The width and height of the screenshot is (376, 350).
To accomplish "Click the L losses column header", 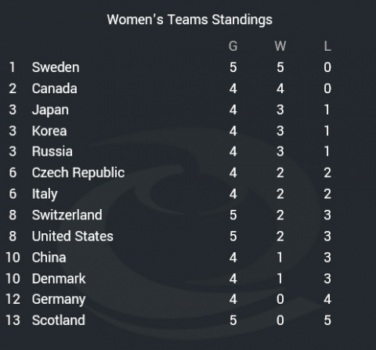I will coord(327,46).
